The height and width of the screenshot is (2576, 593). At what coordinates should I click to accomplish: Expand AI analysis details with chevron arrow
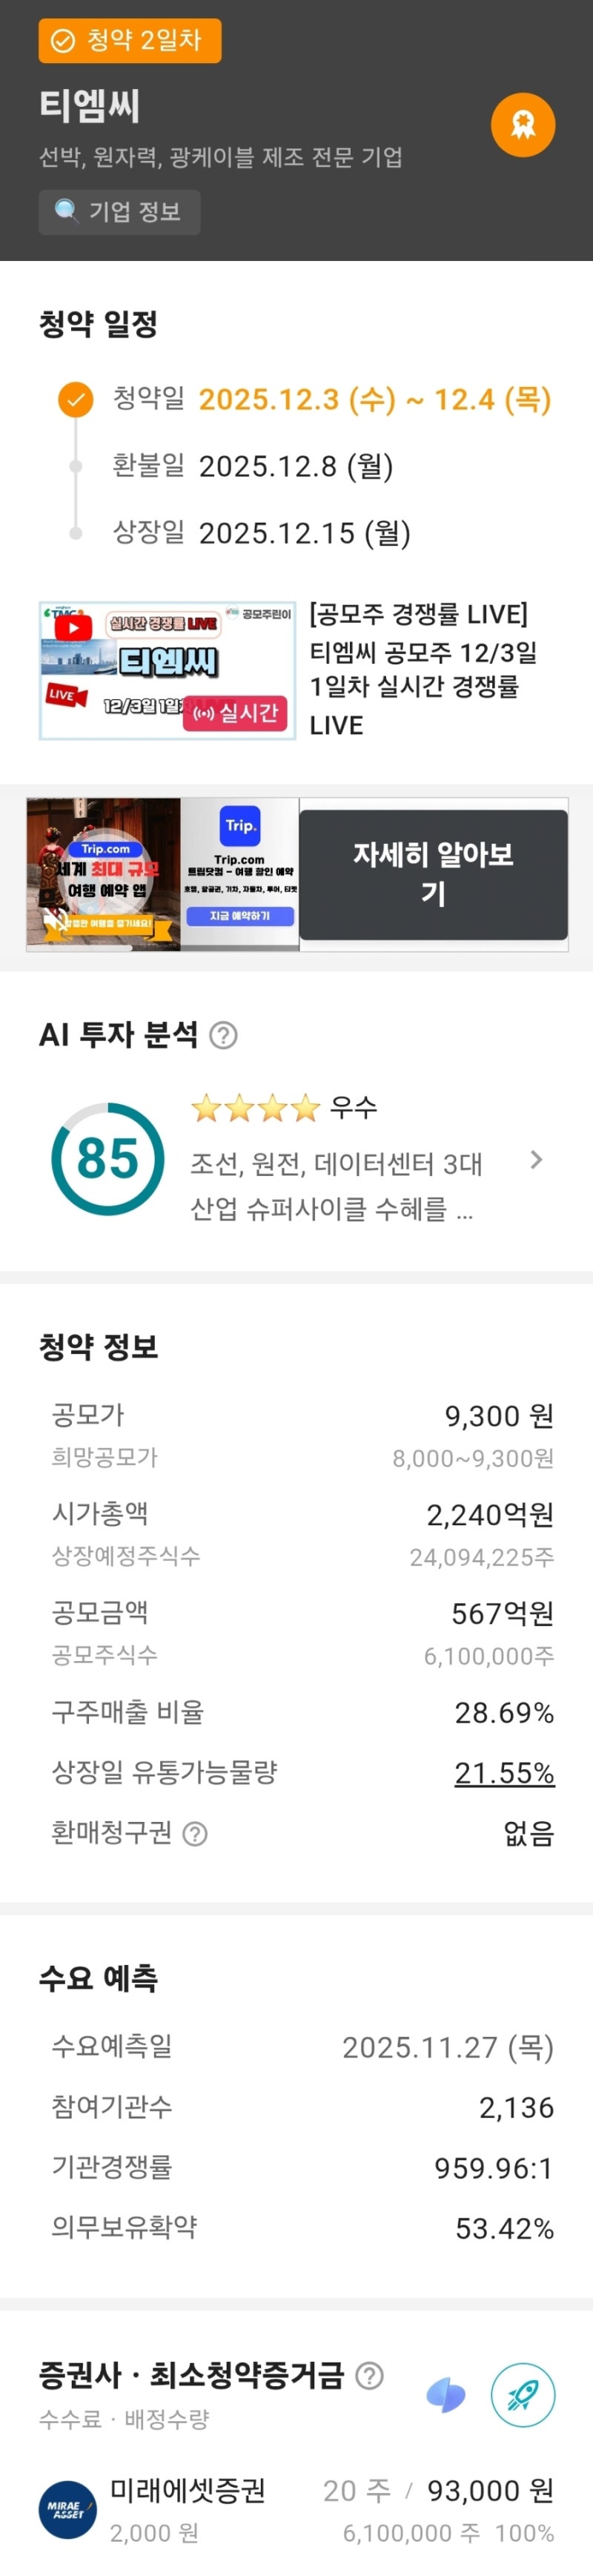[x=536, y=1160]
